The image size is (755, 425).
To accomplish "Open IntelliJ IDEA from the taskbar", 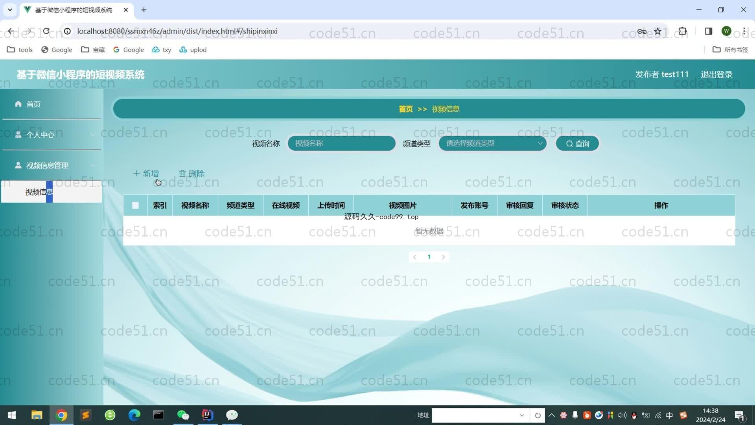I will tap(208, 415).
